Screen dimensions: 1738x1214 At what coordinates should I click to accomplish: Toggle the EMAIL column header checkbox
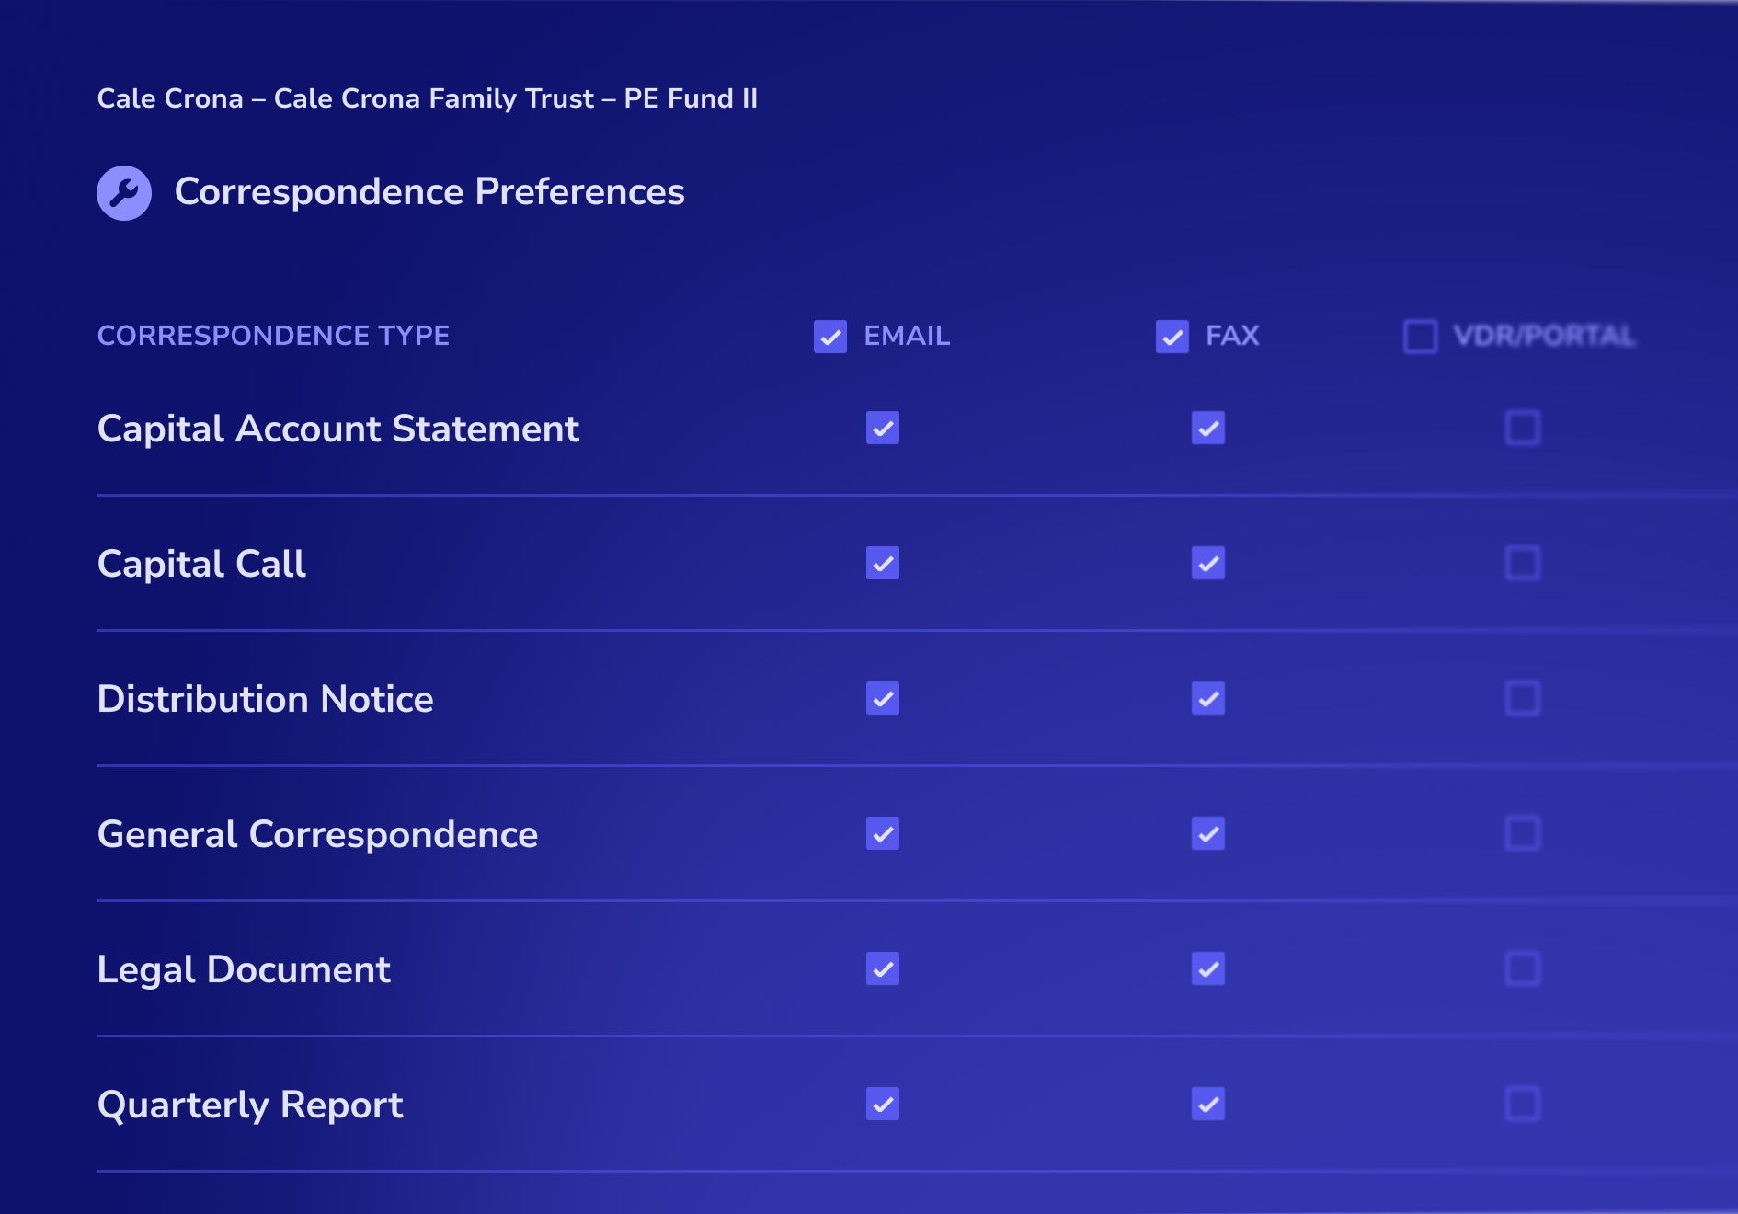pyautogui.click(x=830, y=337)
